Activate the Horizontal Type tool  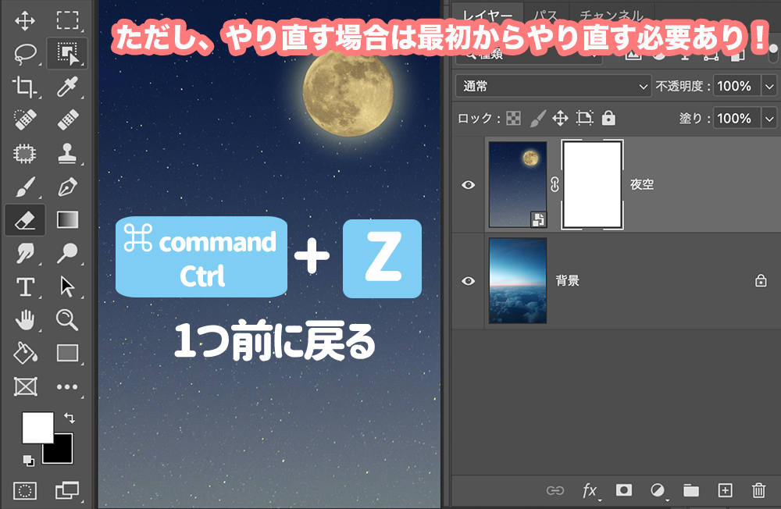tap(25, 287)
